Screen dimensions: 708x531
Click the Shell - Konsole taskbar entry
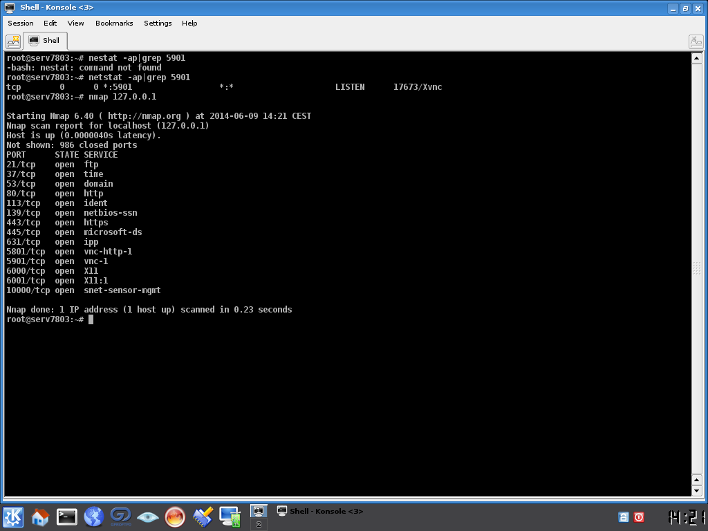pyautogui.click(x=320, y=511)
